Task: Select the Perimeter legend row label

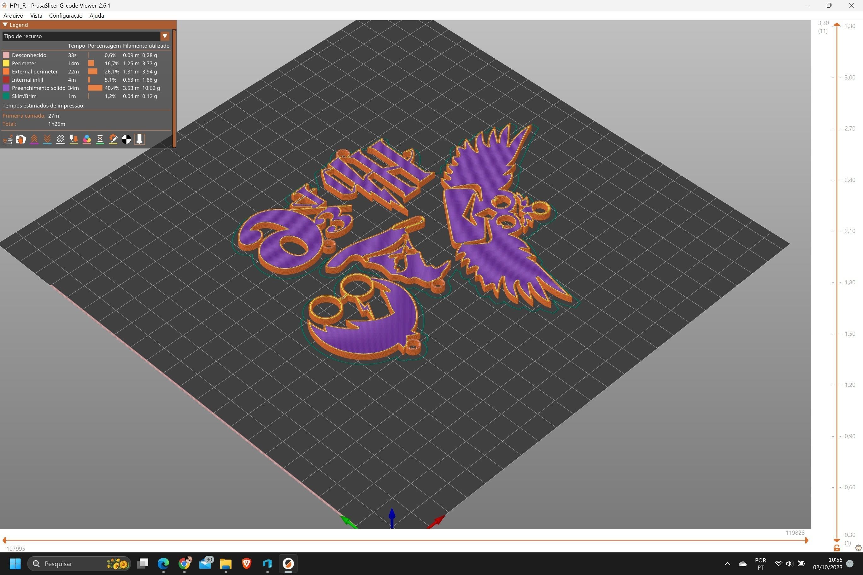Action: (24, 63)
